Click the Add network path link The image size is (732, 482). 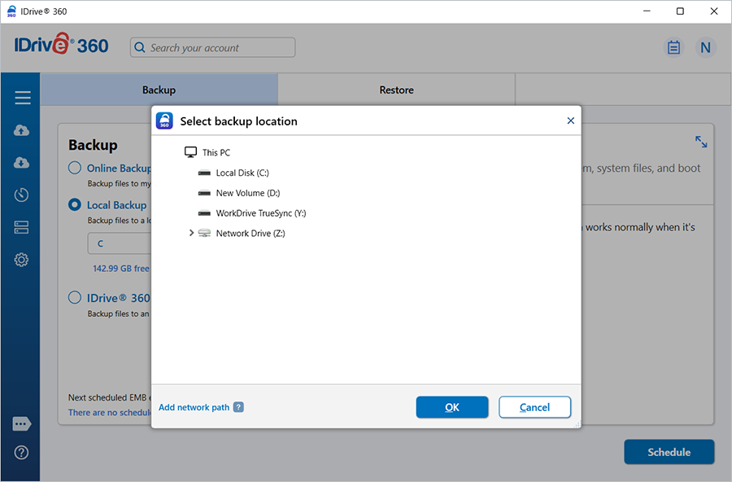click(x=194, y=407)
